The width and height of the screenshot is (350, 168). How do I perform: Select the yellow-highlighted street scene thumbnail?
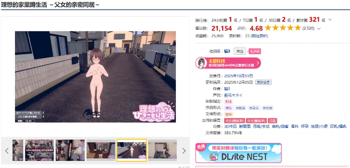pos(132,151)
